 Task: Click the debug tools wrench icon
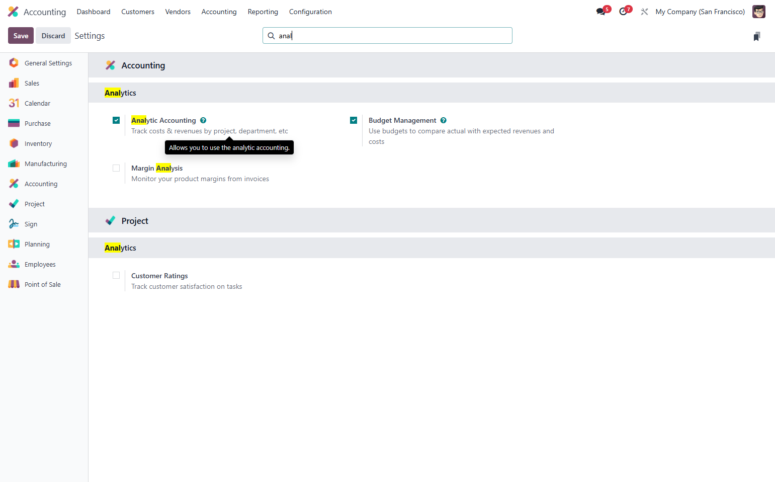tap(644, 12)
